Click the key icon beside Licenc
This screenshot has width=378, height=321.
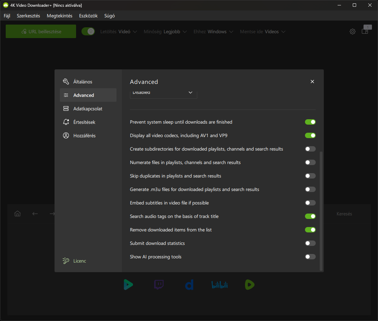point(66,261)
